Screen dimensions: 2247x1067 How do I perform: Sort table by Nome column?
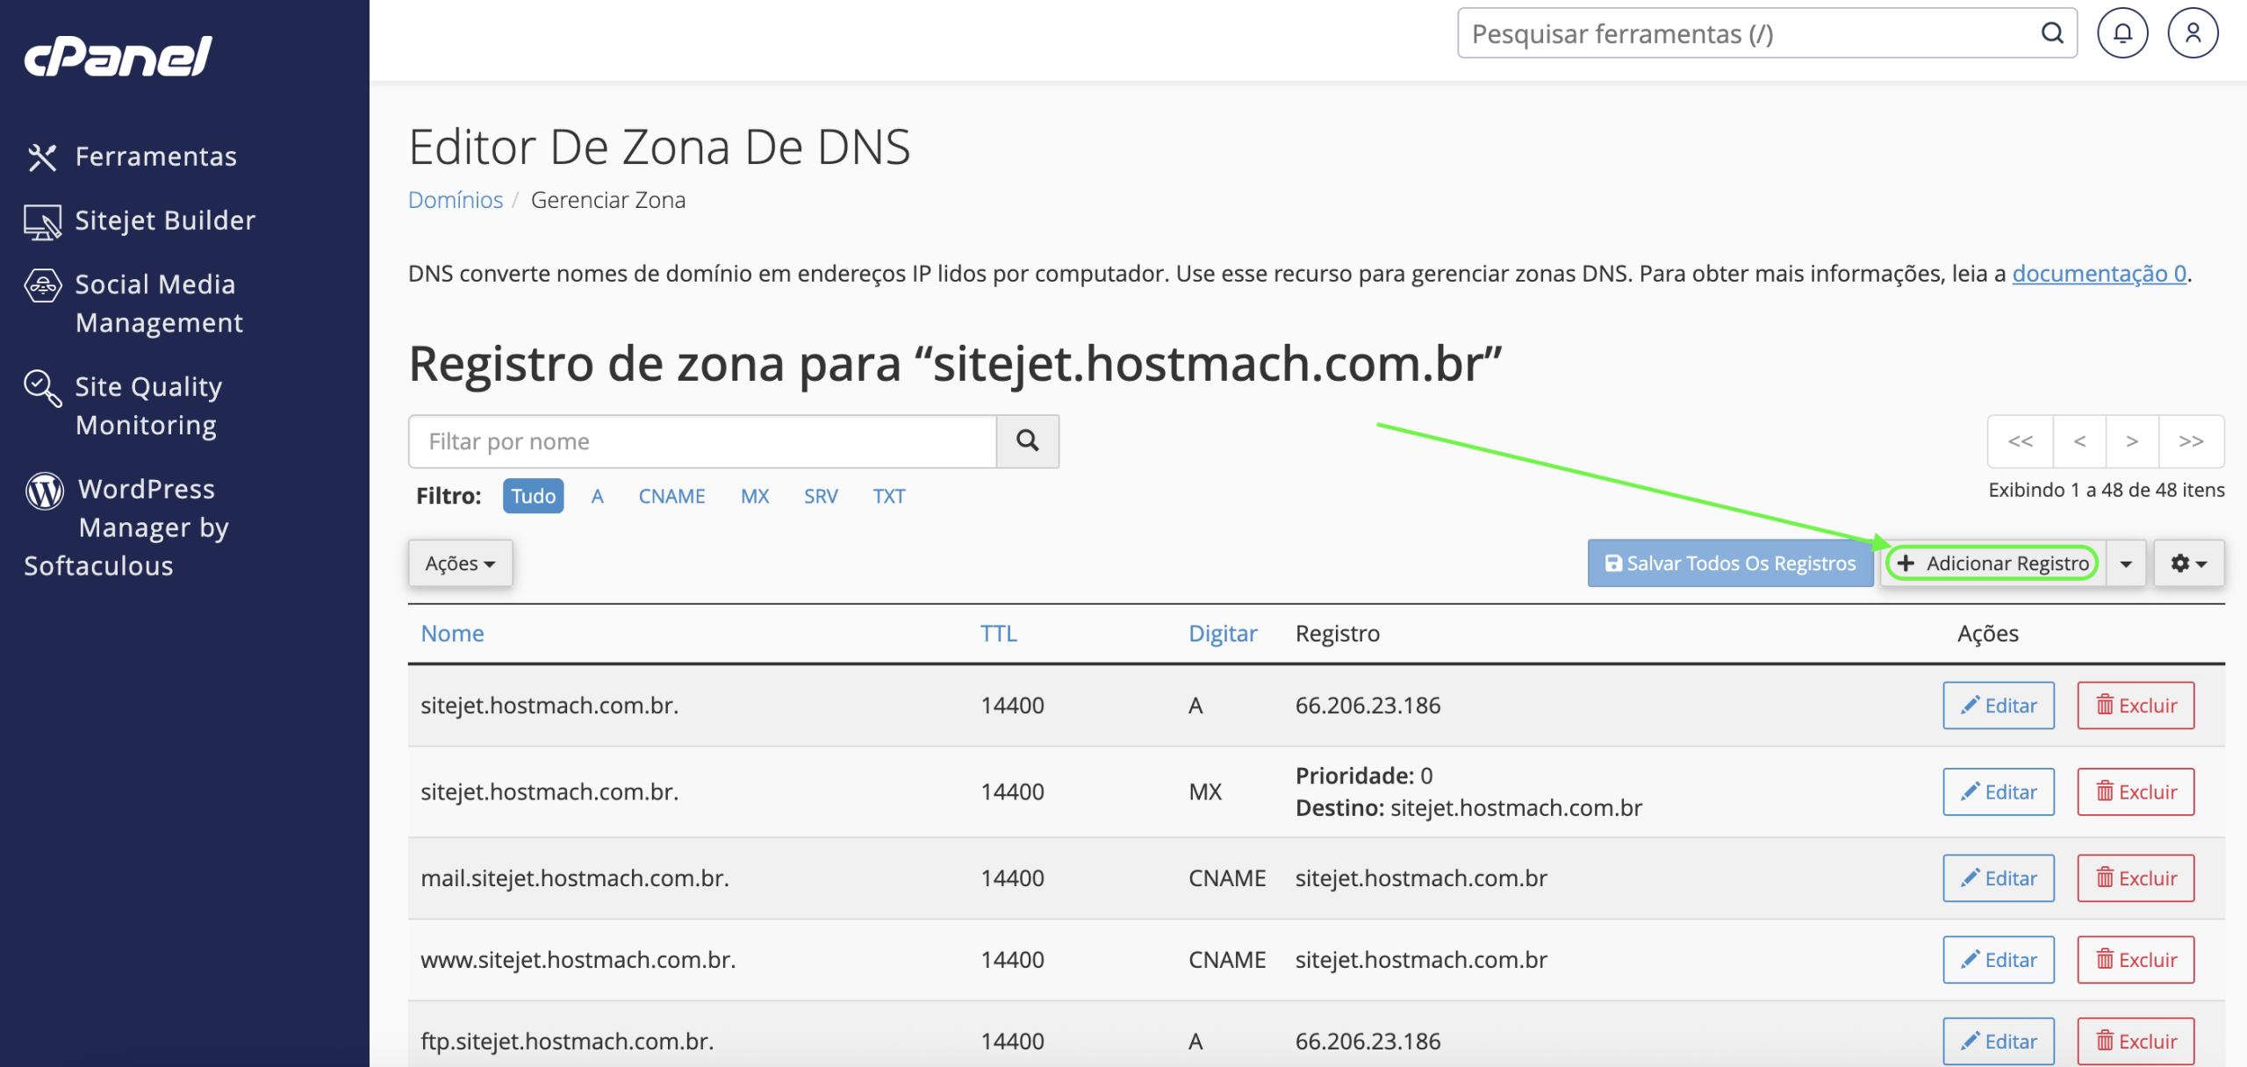452,634
